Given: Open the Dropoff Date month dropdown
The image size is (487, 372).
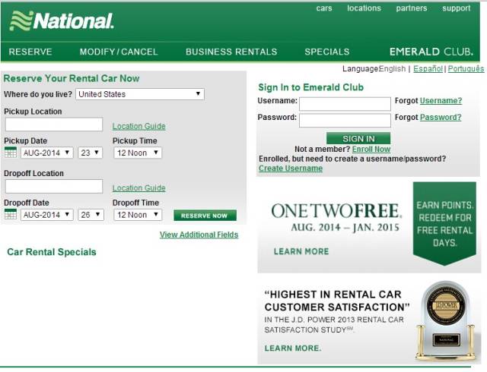Looking at the screenshot, I should click(x=47, y=215).
